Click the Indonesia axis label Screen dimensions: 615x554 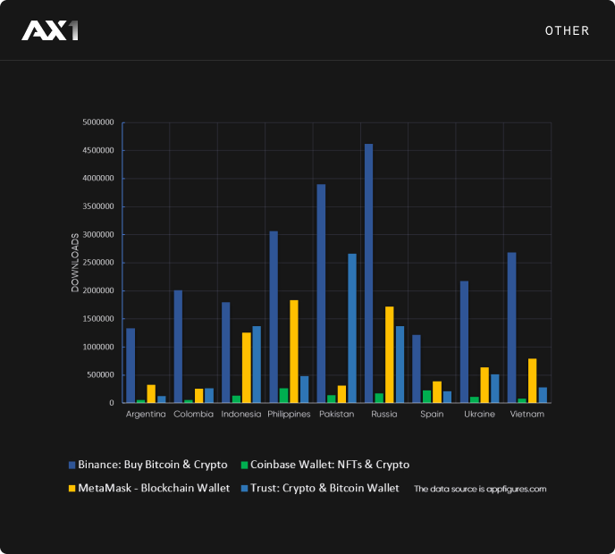coord(240,415)
